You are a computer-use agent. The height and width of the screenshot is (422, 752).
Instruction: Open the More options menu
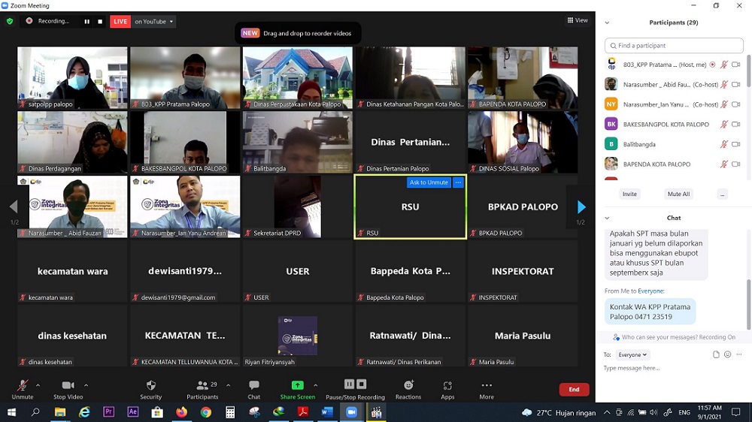click(487, 389)
